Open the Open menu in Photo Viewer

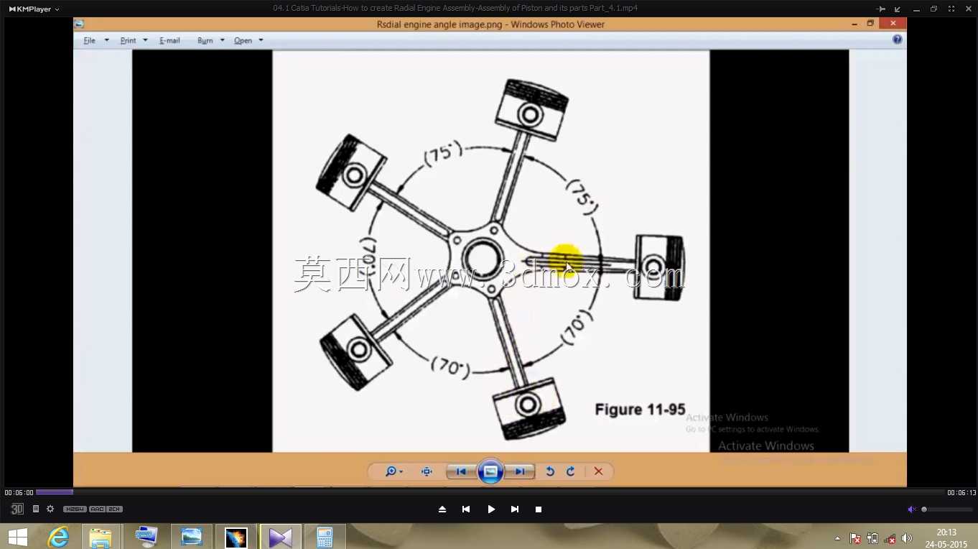(x=248, y=40)
